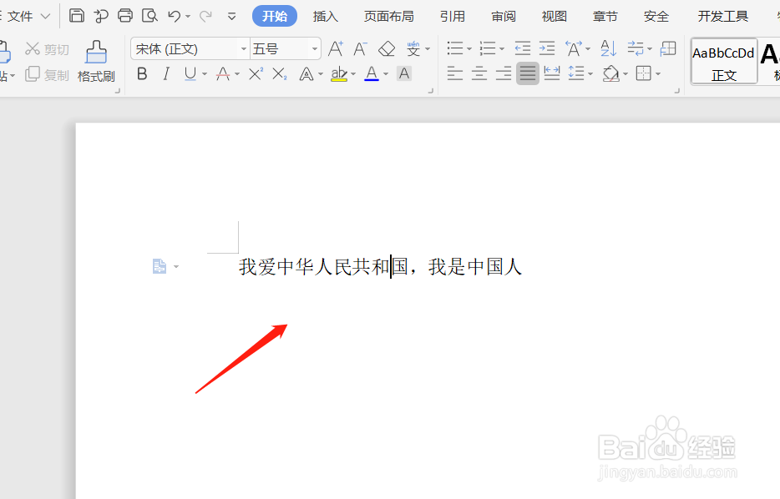Open font dialog launcher
The height and width of the screenshot is (499, 780).
(430, 90)
